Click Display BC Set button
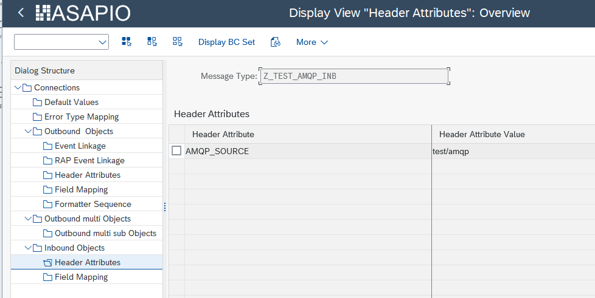This screenshot has width=595, height=298. pyautogui.click(x=226, y=42)
